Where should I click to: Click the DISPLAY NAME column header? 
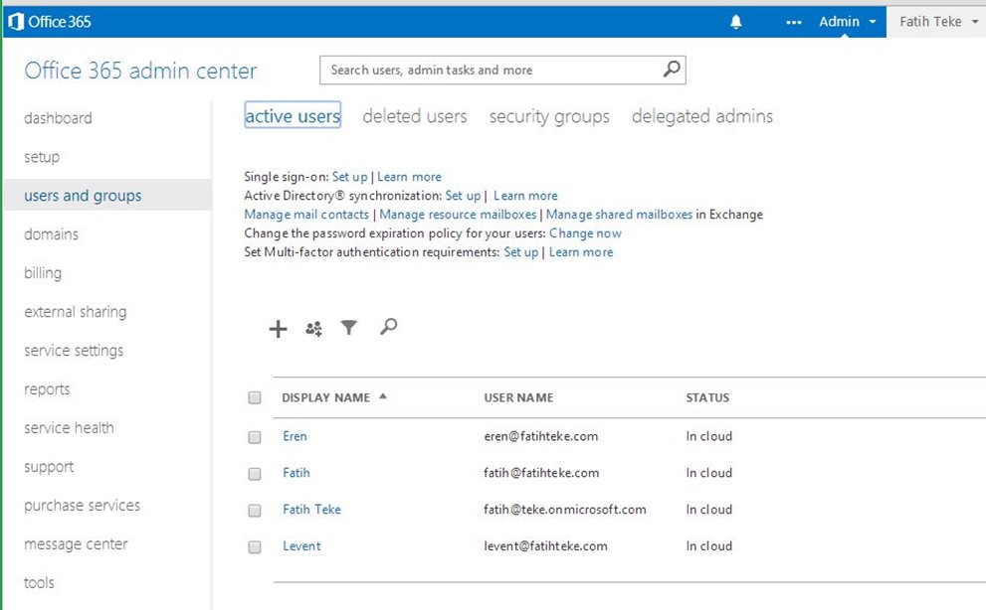pos(325,397)
